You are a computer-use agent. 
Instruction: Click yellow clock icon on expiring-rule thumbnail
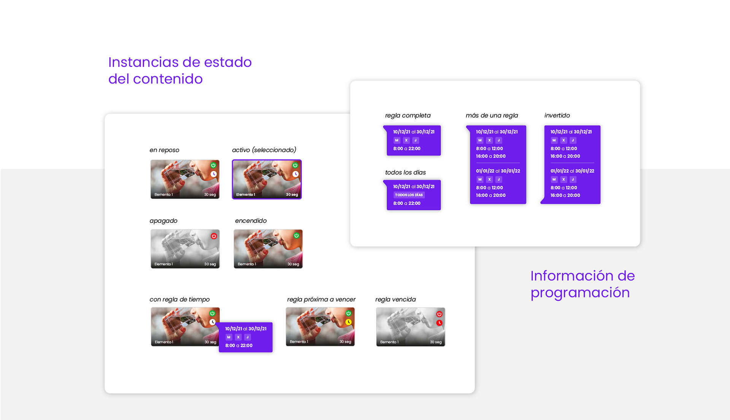pyautogui.click(x=348, y=322)
